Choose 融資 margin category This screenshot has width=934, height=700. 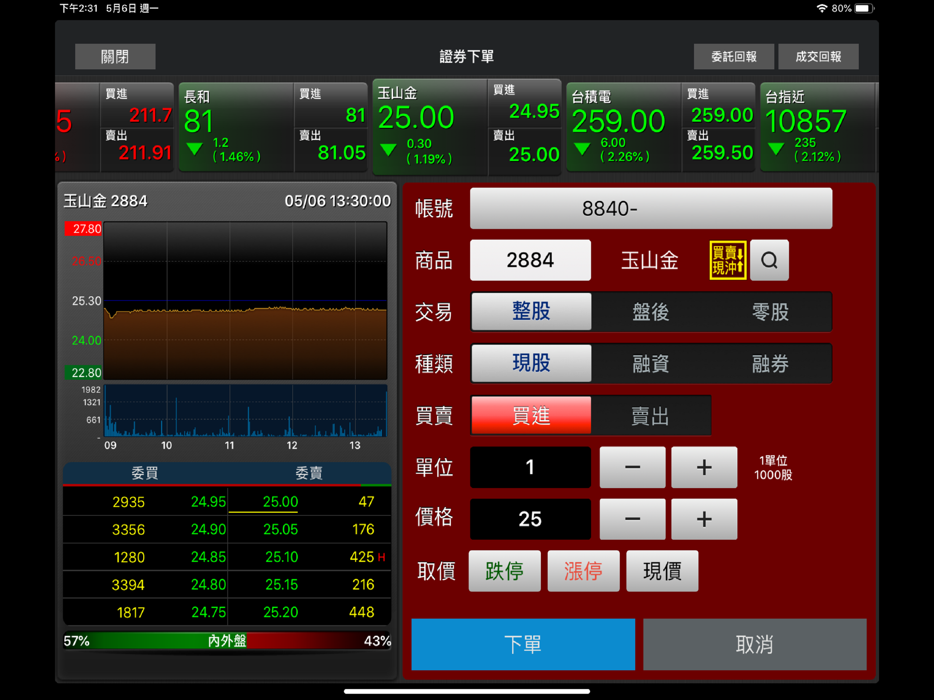pos(651,363)
